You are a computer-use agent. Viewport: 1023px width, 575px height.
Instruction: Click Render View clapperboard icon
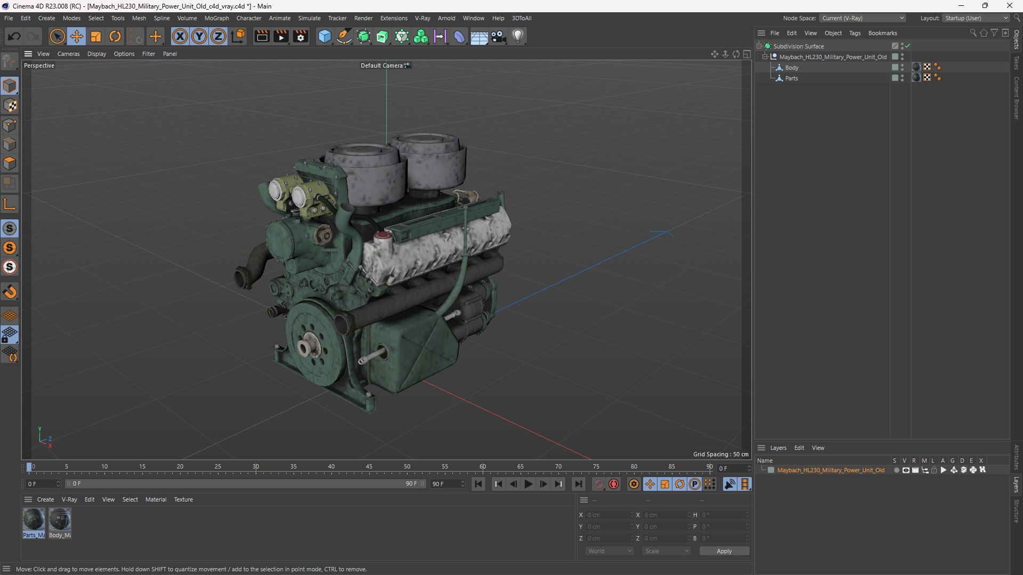262,36
